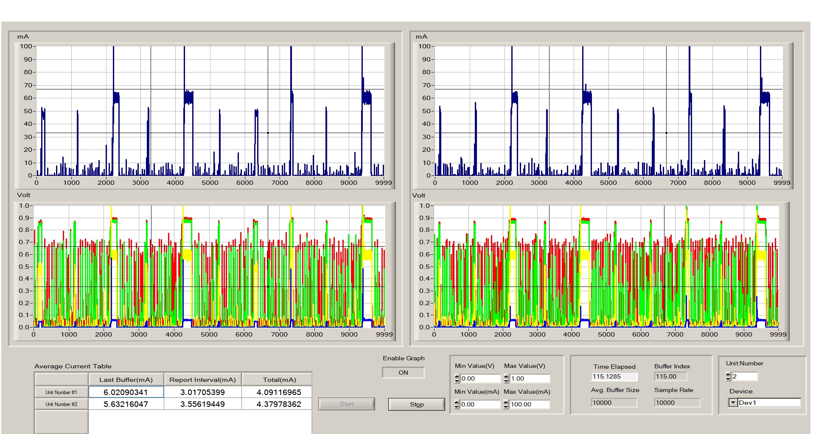Select the table cell showing 6.02090341
This screenshot has width=813, height=434.
click(x=126, y=392)
